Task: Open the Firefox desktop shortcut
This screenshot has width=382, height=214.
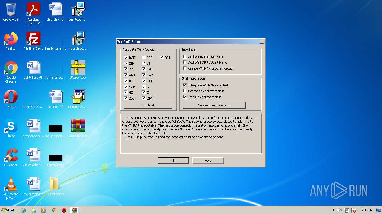Action: pyautogui.click(x=11, y=41)
